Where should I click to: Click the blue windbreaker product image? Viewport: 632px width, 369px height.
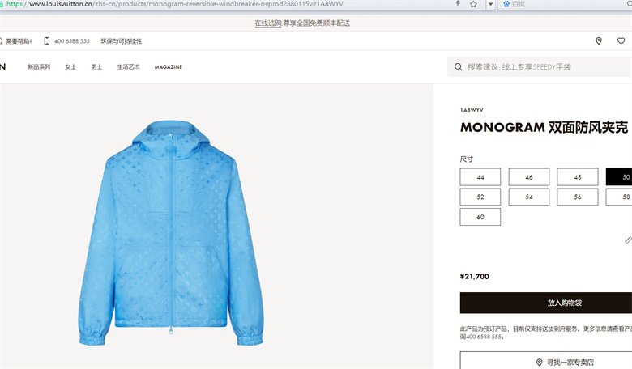click(x=171, y=232)
